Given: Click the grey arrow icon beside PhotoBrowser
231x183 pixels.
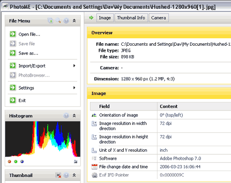Looking at the screenshot, I should coord(13,75).
